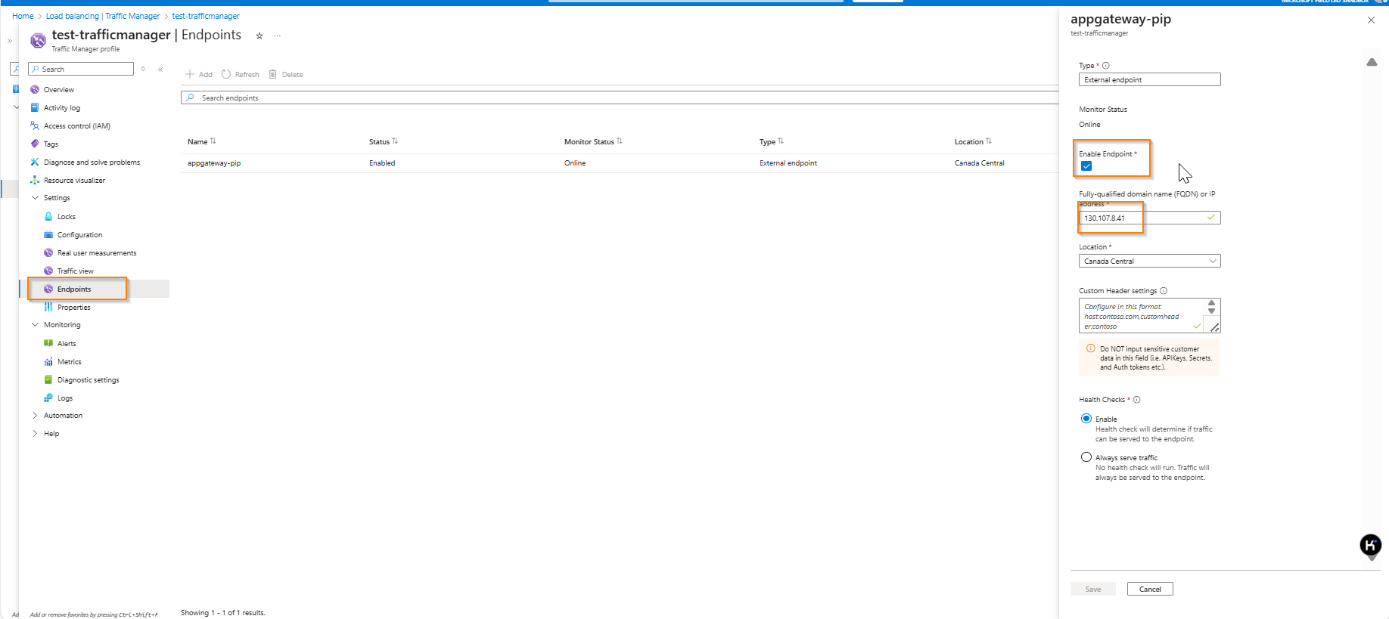The height and width of the screenshot is (619, 1389).
Task: Open the Overview page icon
Action: 35,89
